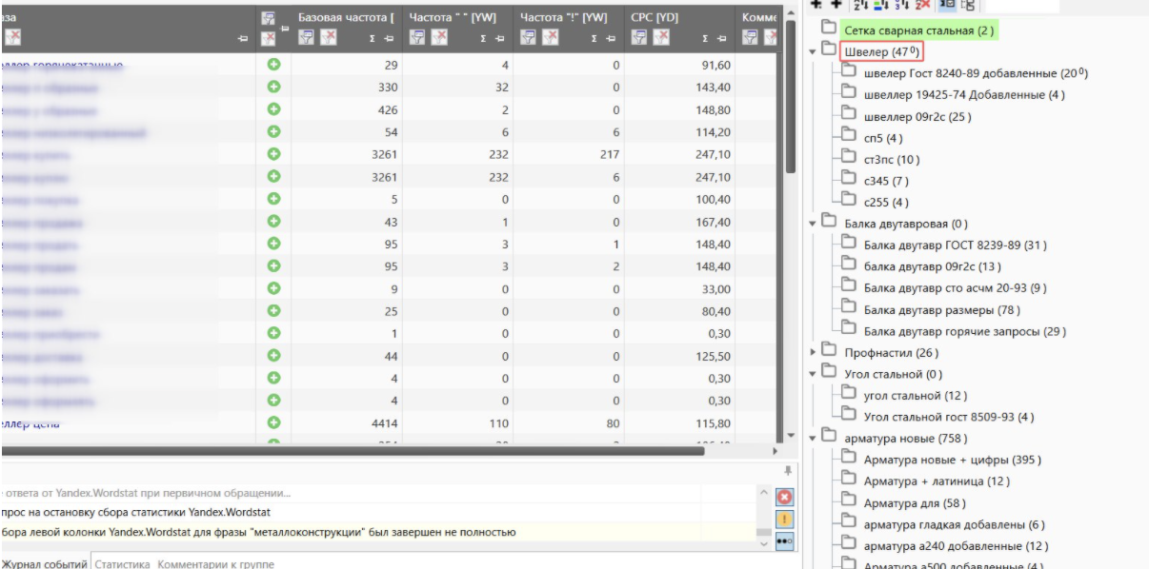Image resolution: width=1149 pixels, height=569 pixels.
Task: Switch to Статистика tab
Action: coord(122,564)
